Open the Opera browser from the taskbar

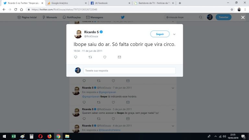pyautogui.click(x=40, y=136)
